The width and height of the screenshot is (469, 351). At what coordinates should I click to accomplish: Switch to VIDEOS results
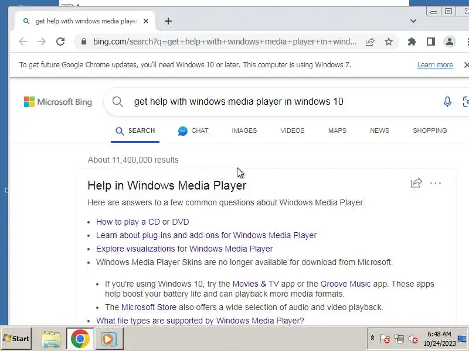pos(293,130)
